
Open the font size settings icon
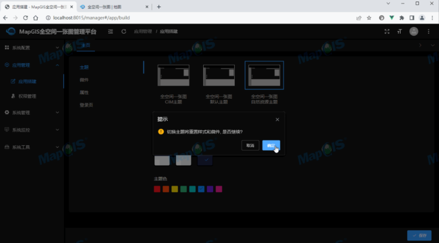(x=400, y=32)
